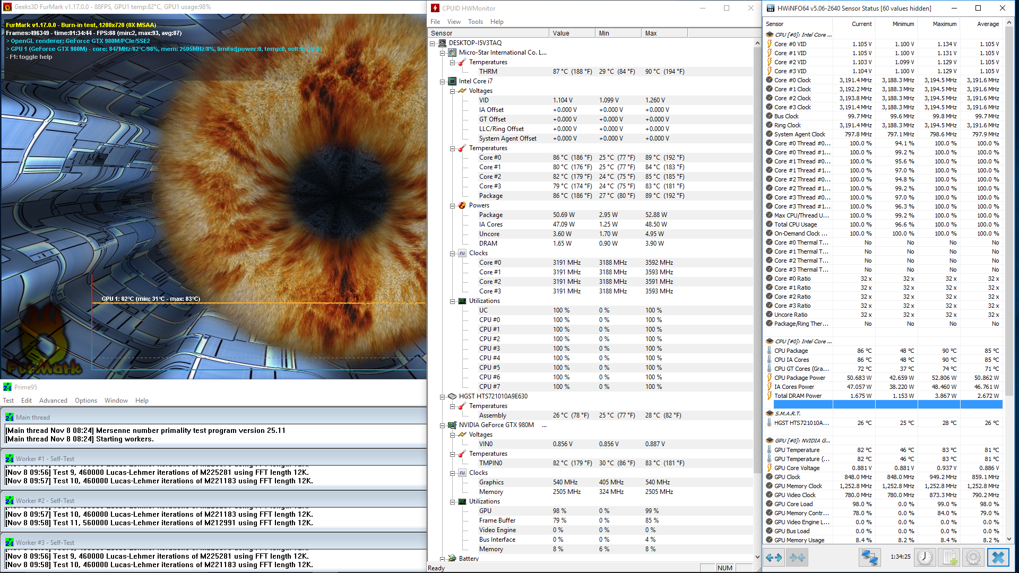Click HWiNFO64 title bar icon
This screenshot has height=573, width=1019.
click(x=770, y=8)
